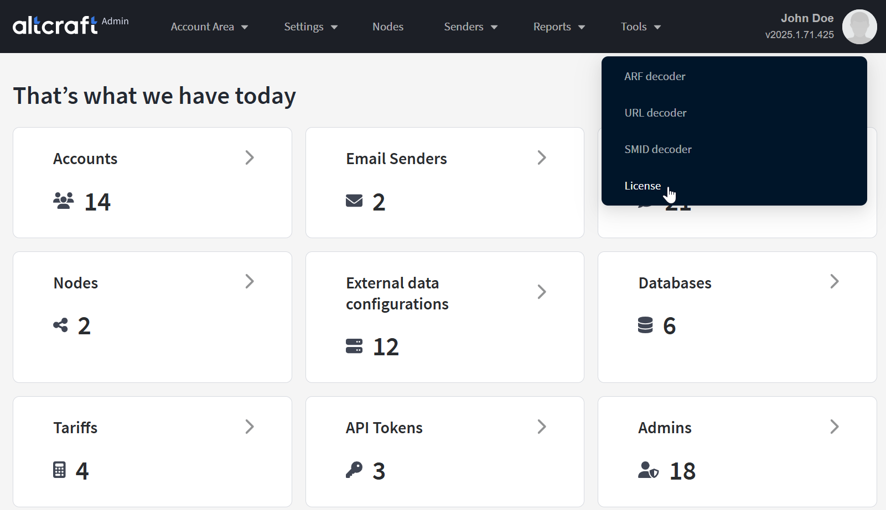This screenshot has height=510, width=886.
Task: Open URL decoder from Tools menu
Action: click(x=655, y=113)
